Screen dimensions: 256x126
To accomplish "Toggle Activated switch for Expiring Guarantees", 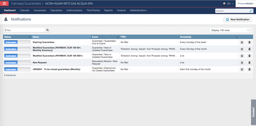I will point(17,42).
